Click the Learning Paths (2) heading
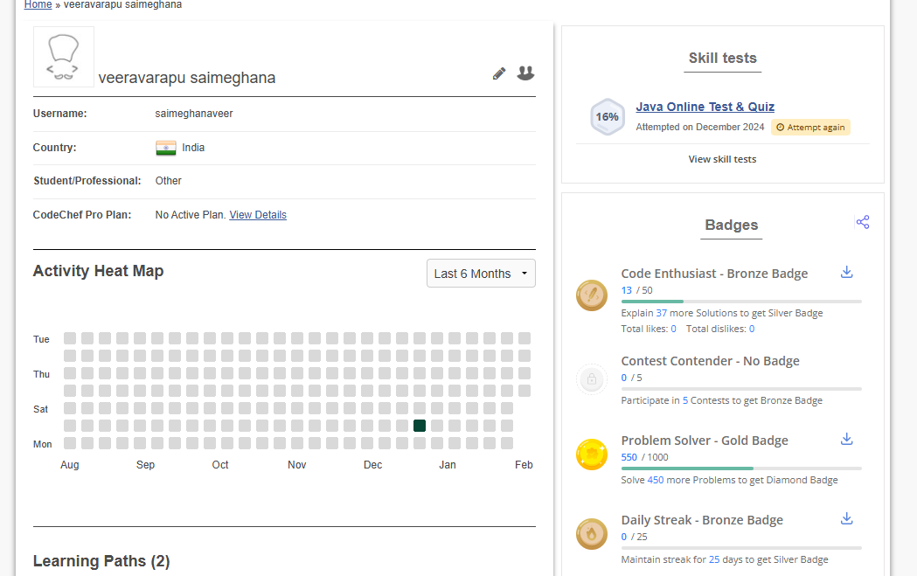 101,561
